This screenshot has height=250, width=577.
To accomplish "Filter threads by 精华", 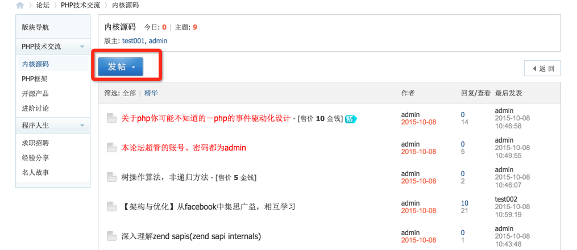I will click(x=151, y=93).
